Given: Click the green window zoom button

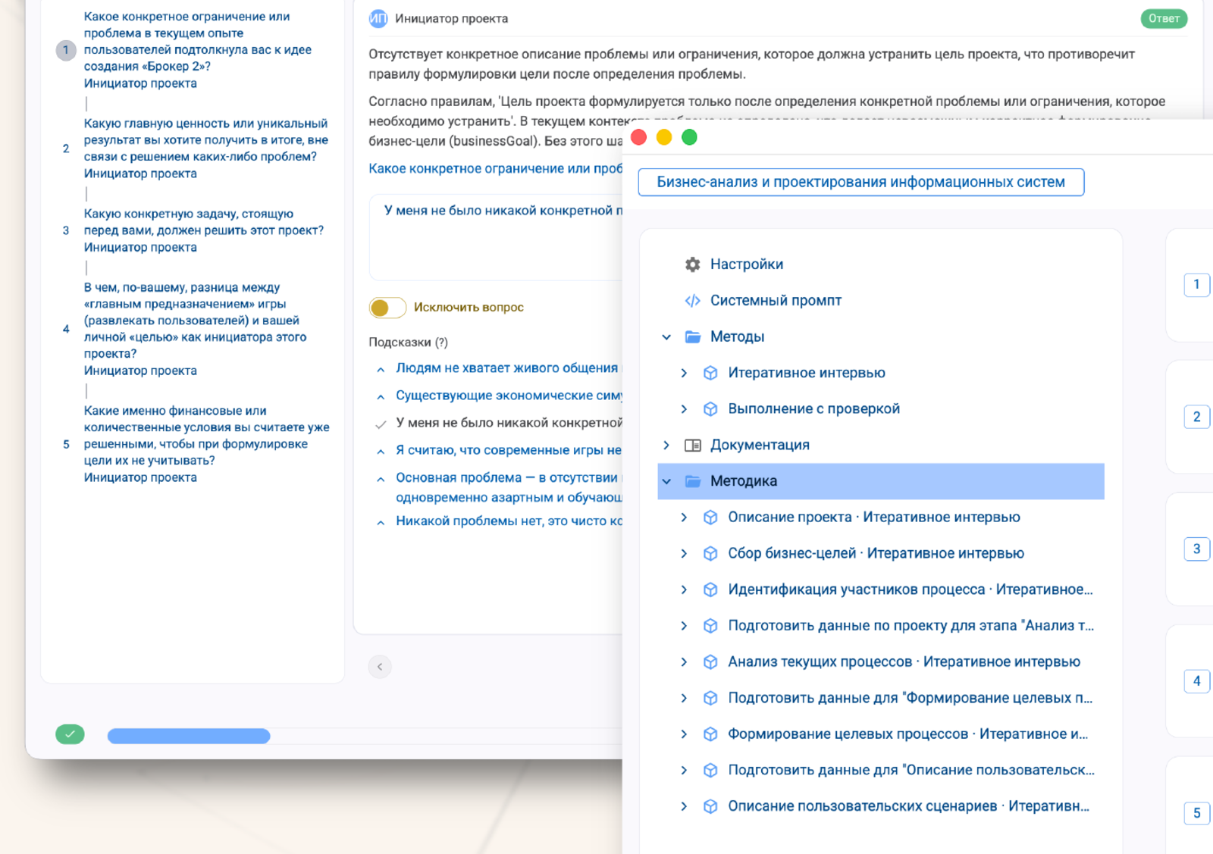Looking at the screenshot, I should [x=689, y=137].
